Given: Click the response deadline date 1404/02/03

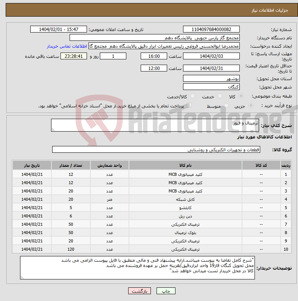Looking at the screenshot, I should [x=211, y=56].
